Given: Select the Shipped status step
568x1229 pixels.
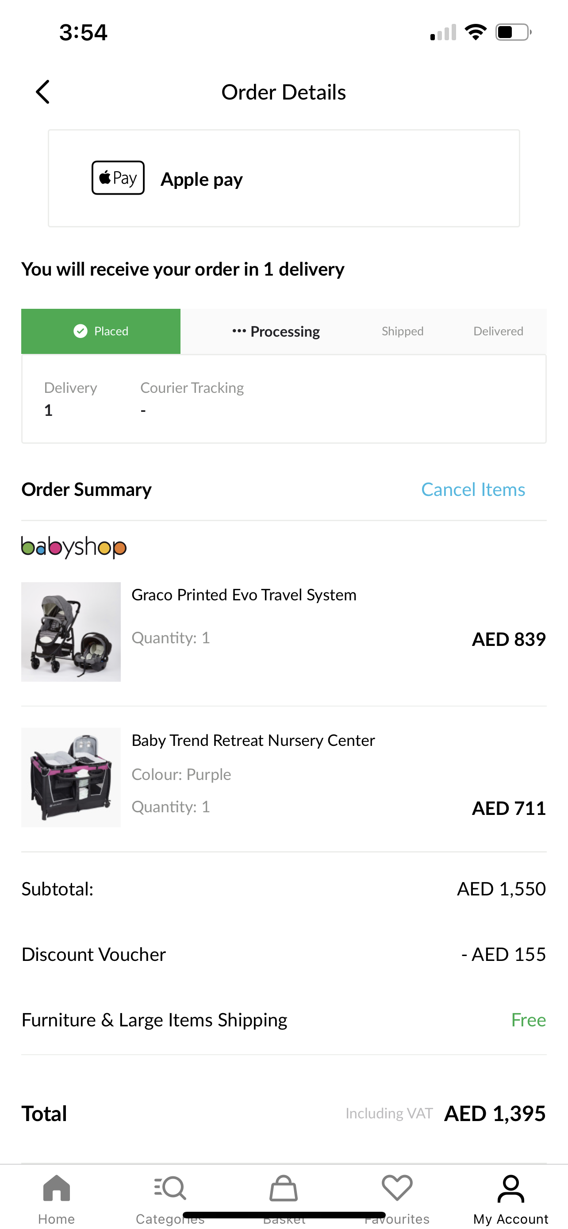Looking at the screenshot, I should coord(402,331).
